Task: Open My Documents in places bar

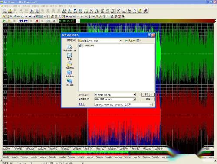Action: pyautogui.click(x=69, y=65)
